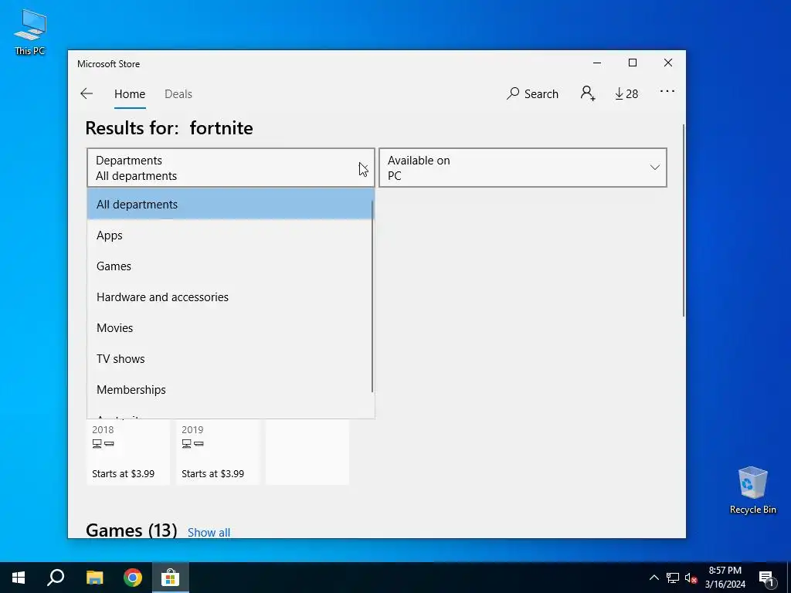Choose Hardware and accessories department
Image resolution: width=791 pixels, height=593 pixels.
pos(229,297)
